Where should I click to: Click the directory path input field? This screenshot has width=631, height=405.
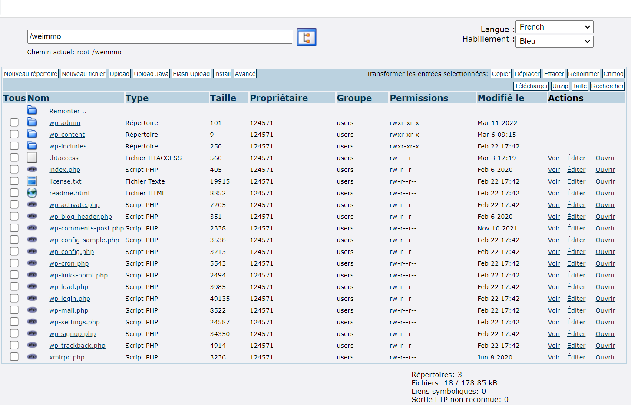coord(160,37)
